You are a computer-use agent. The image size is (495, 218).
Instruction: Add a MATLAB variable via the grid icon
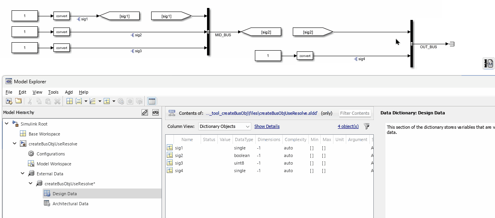69,101
